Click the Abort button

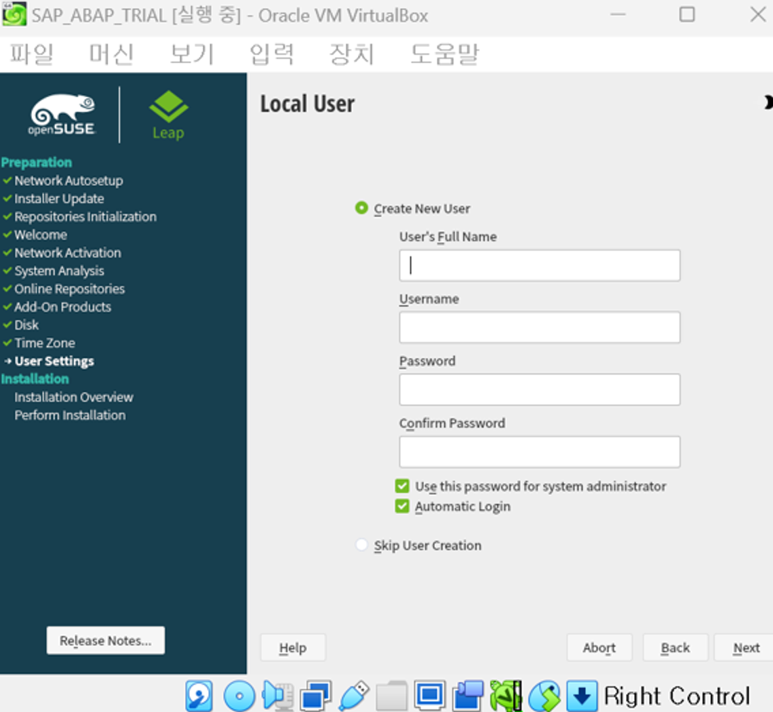click(599, 648)
